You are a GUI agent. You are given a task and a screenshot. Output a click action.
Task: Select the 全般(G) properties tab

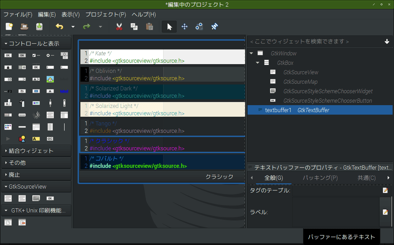274,178
